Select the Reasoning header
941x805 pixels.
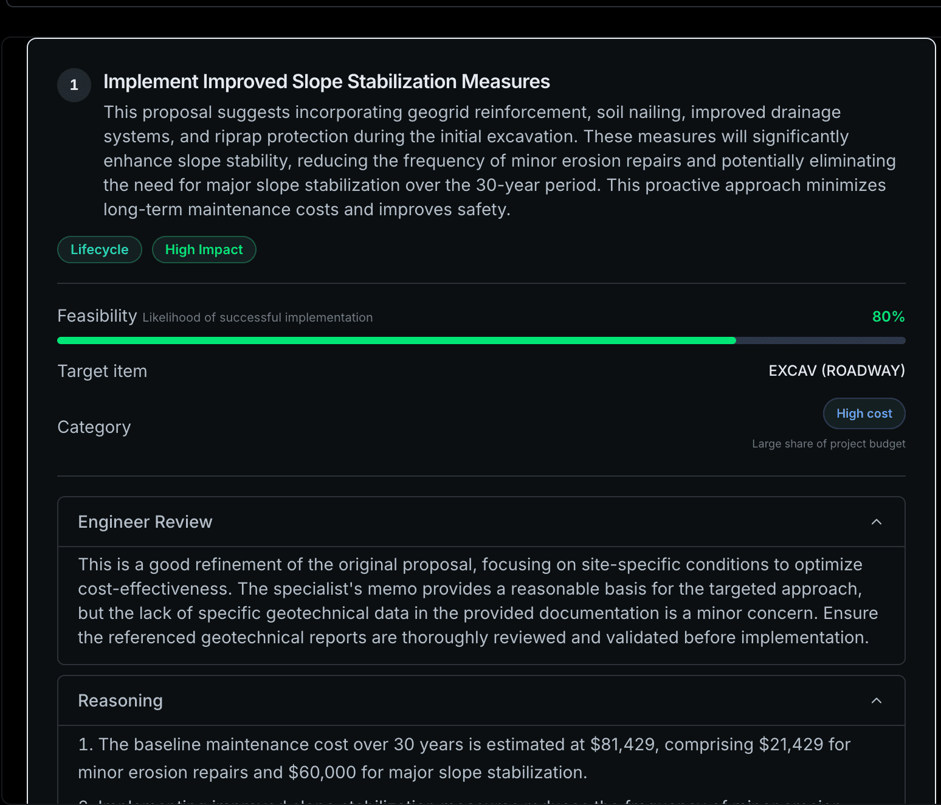click(x=120, y=700)
